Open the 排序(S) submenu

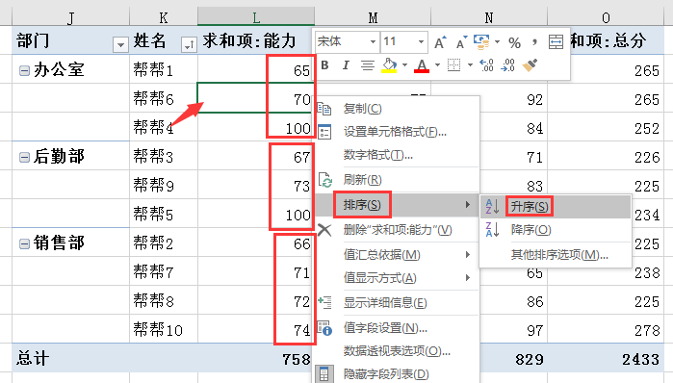tap(397, 205)
